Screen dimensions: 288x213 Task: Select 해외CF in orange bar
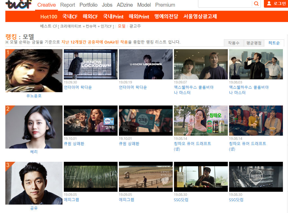[90, 17]
